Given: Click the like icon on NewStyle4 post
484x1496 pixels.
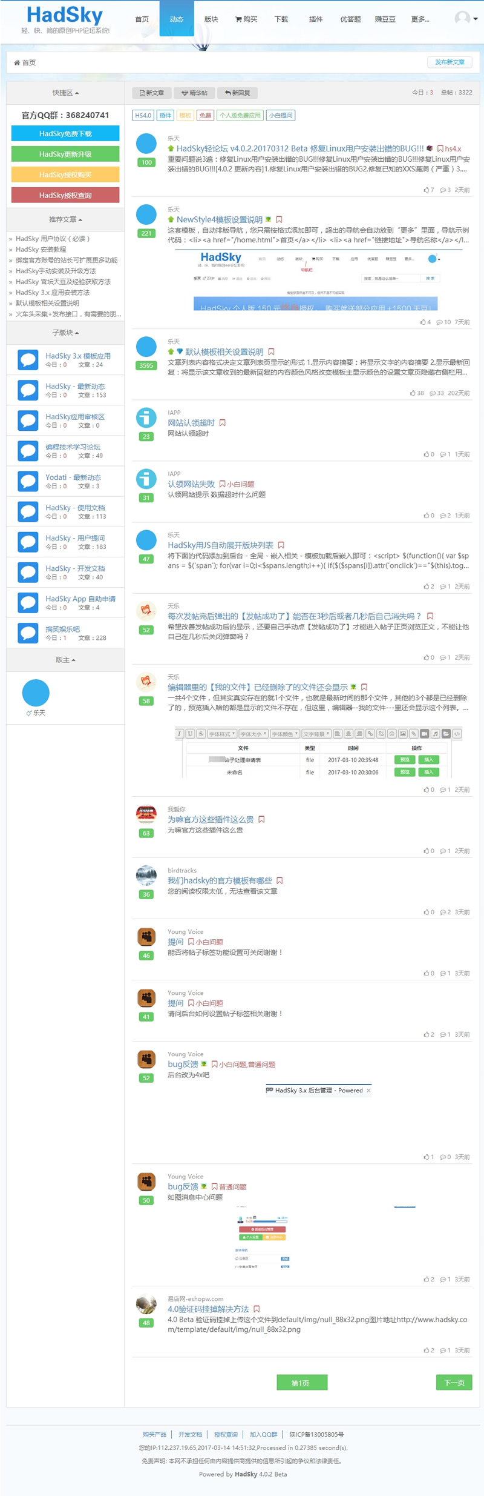Looking at the screenshot, I should click(x=423, y=322).
